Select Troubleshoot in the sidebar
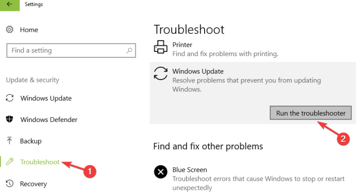The width and height of the screenshot is (362, 193). (x=40, y=162)
